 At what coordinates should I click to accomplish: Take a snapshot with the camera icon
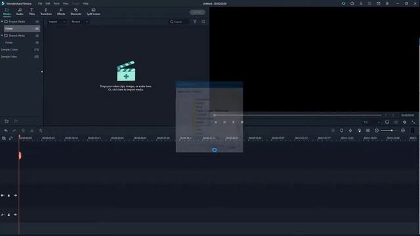click(396, 123)
